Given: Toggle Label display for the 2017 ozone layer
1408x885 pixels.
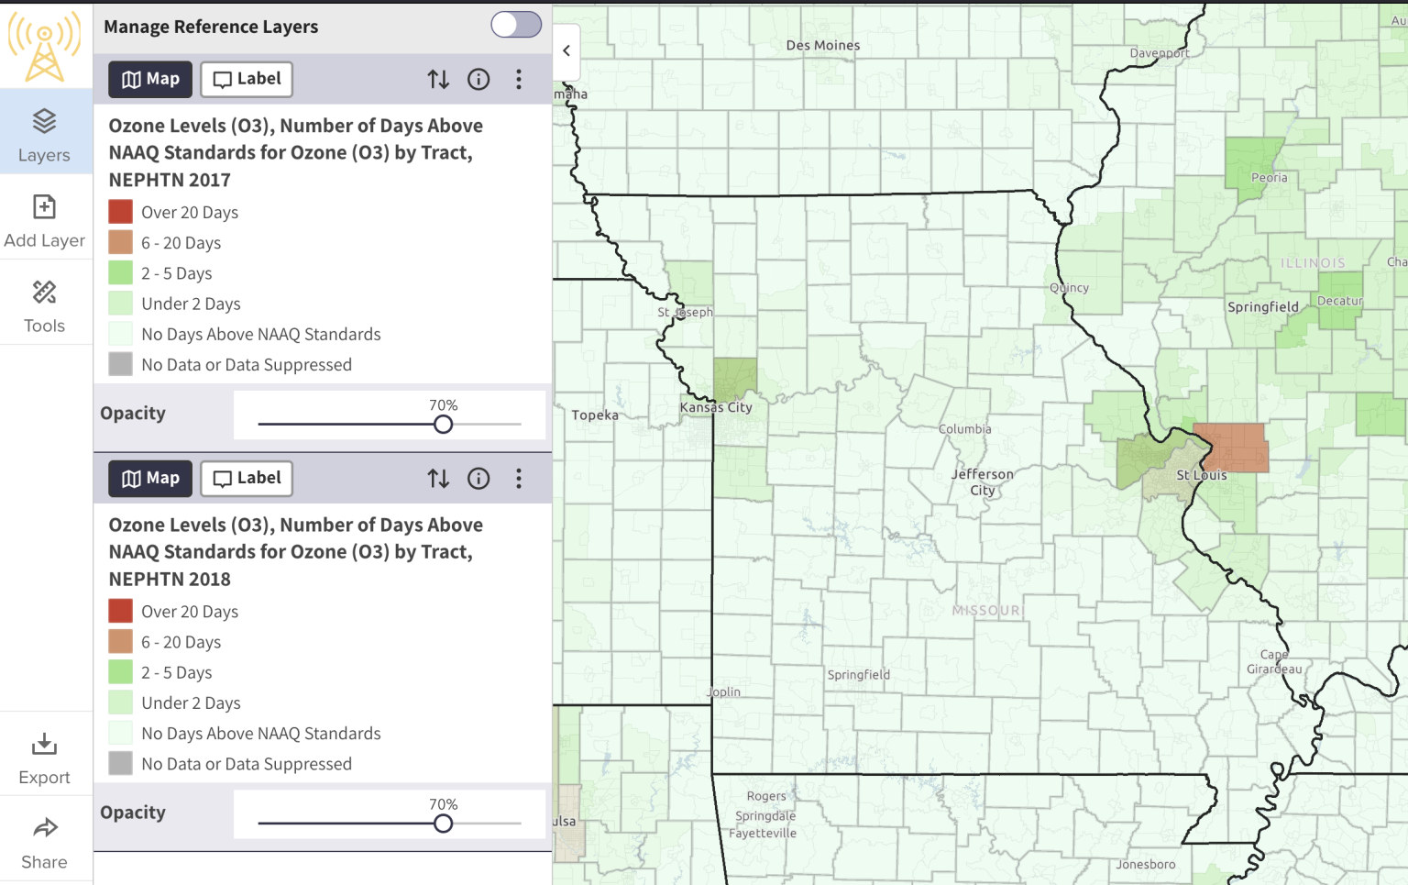Looking at the screenshot, I should 246,79.
